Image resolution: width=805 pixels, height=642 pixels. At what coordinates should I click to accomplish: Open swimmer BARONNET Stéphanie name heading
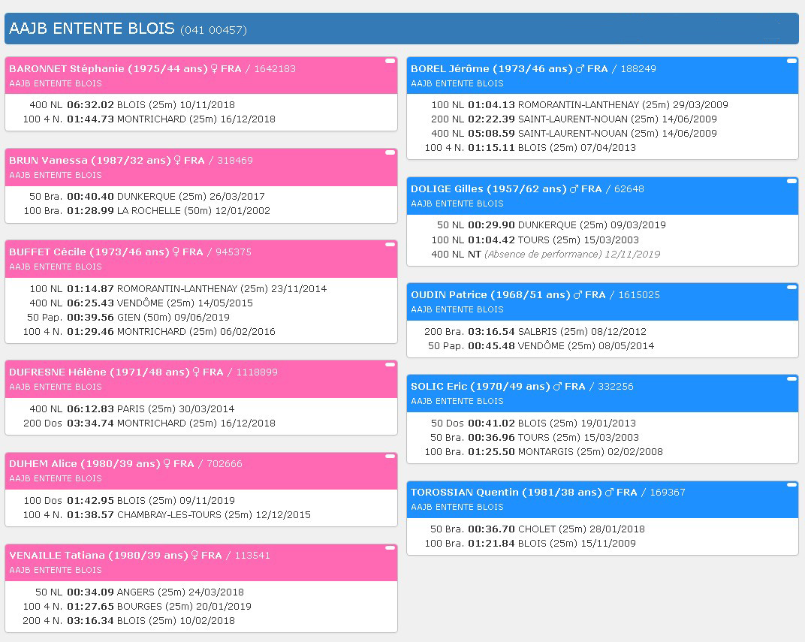tap(108, 69)
